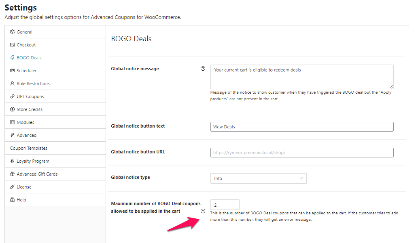Click the Store Credits dollar icon

[x=13, y=109]
